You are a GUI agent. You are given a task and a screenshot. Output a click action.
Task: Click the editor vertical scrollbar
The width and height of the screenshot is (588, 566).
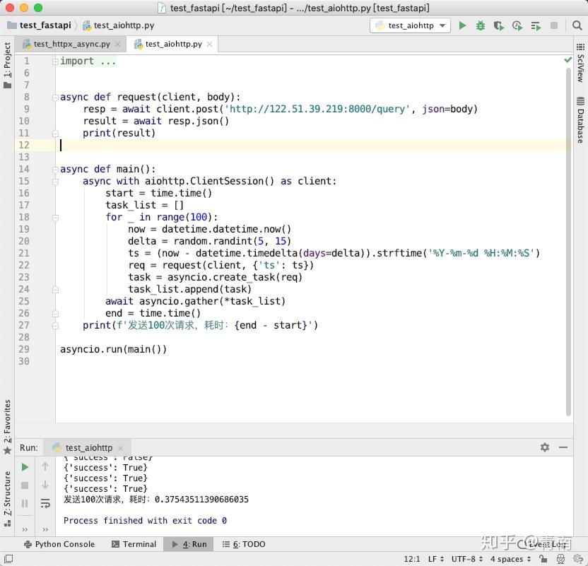click(x=569, y=240)
